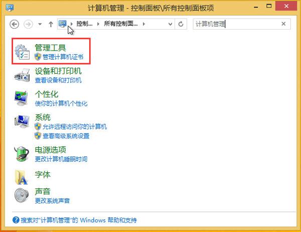Refresh the control panel view

click(181, 24)
